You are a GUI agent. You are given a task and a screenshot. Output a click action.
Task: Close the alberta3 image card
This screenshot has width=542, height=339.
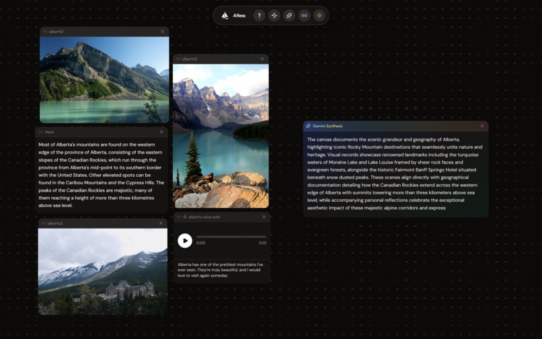click(x=262, y=59)
